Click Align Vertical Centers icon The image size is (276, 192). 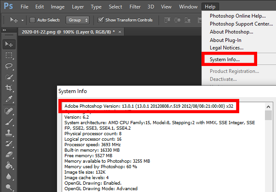pos(177,20)
